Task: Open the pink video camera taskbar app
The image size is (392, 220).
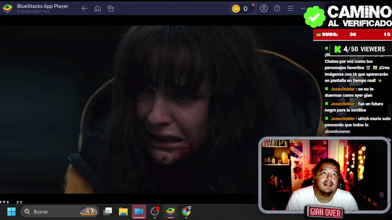Action: pyautogui.click(x=139, y=211)
